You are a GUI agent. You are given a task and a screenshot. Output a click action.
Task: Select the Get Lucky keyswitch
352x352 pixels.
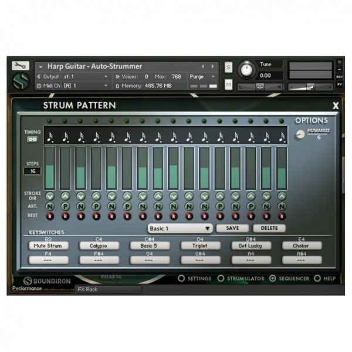[251, 246]
